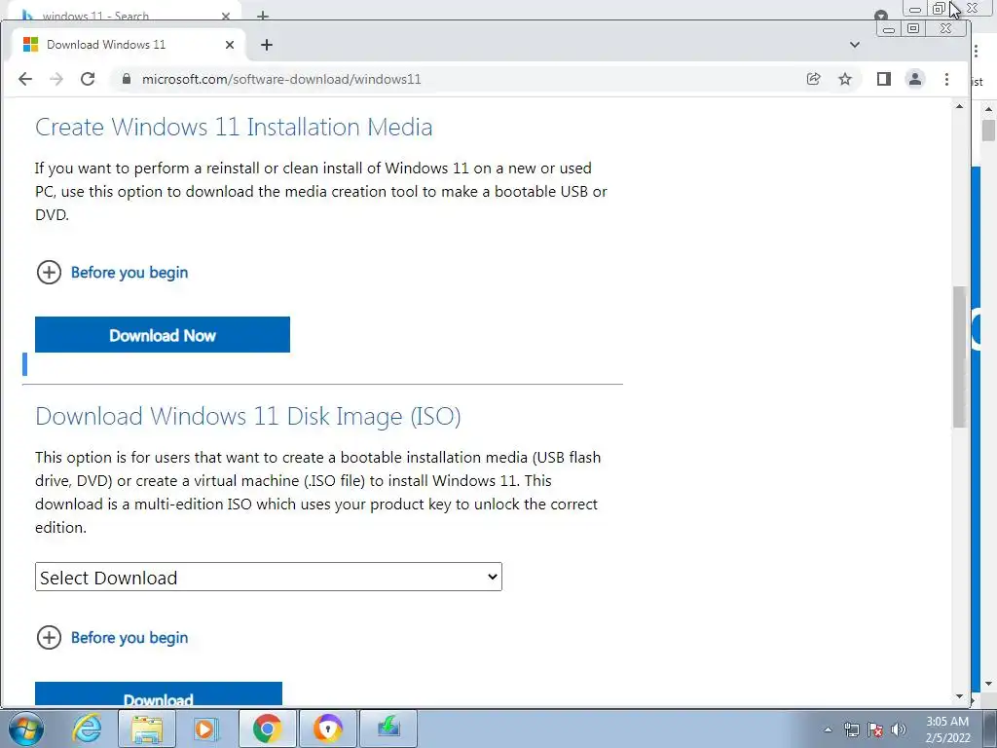Open the volume speaker icon
The width and height of the screenshot is (997, 748).
tap(899, 729)
